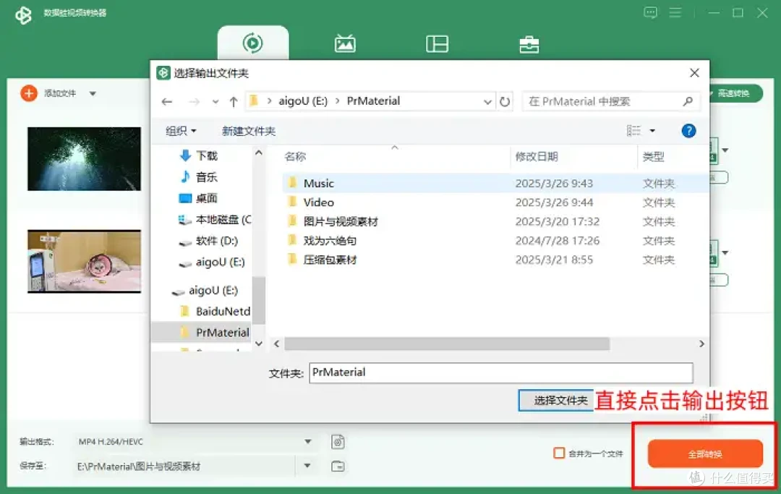
Task: Sort by 类型 column header
Action: coord(653,157)
